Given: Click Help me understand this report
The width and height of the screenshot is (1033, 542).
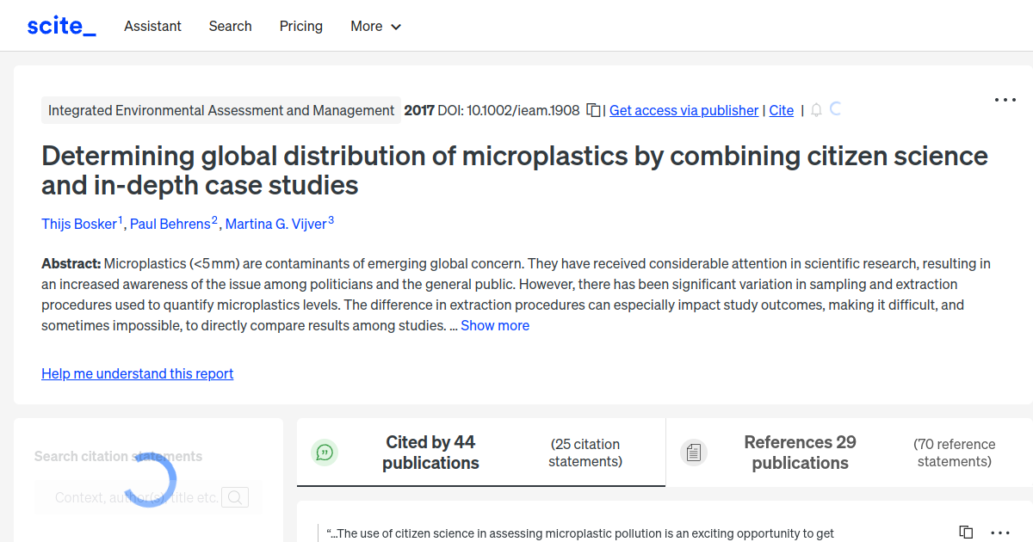Looking at the screenshot, I should 137,373.
